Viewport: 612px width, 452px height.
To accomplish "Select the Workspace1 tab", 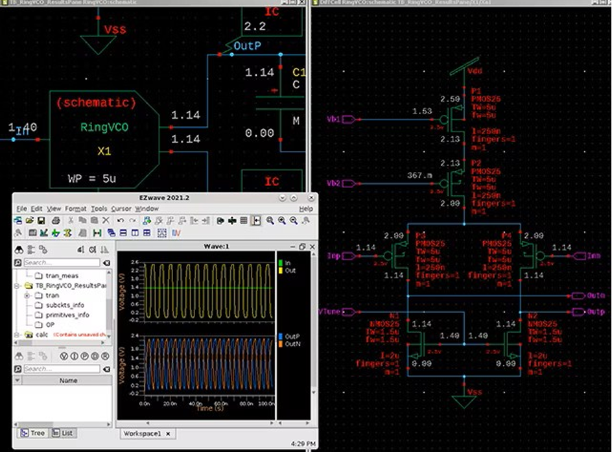I will [141, 433].
